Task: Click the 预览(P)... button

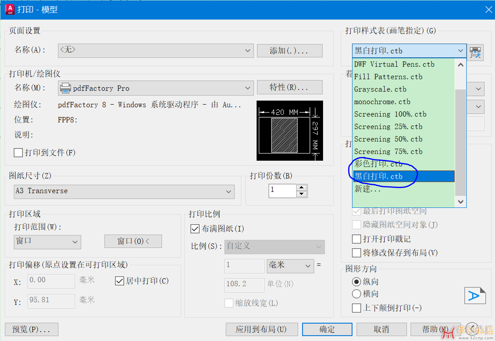Action: pos(31,330)
